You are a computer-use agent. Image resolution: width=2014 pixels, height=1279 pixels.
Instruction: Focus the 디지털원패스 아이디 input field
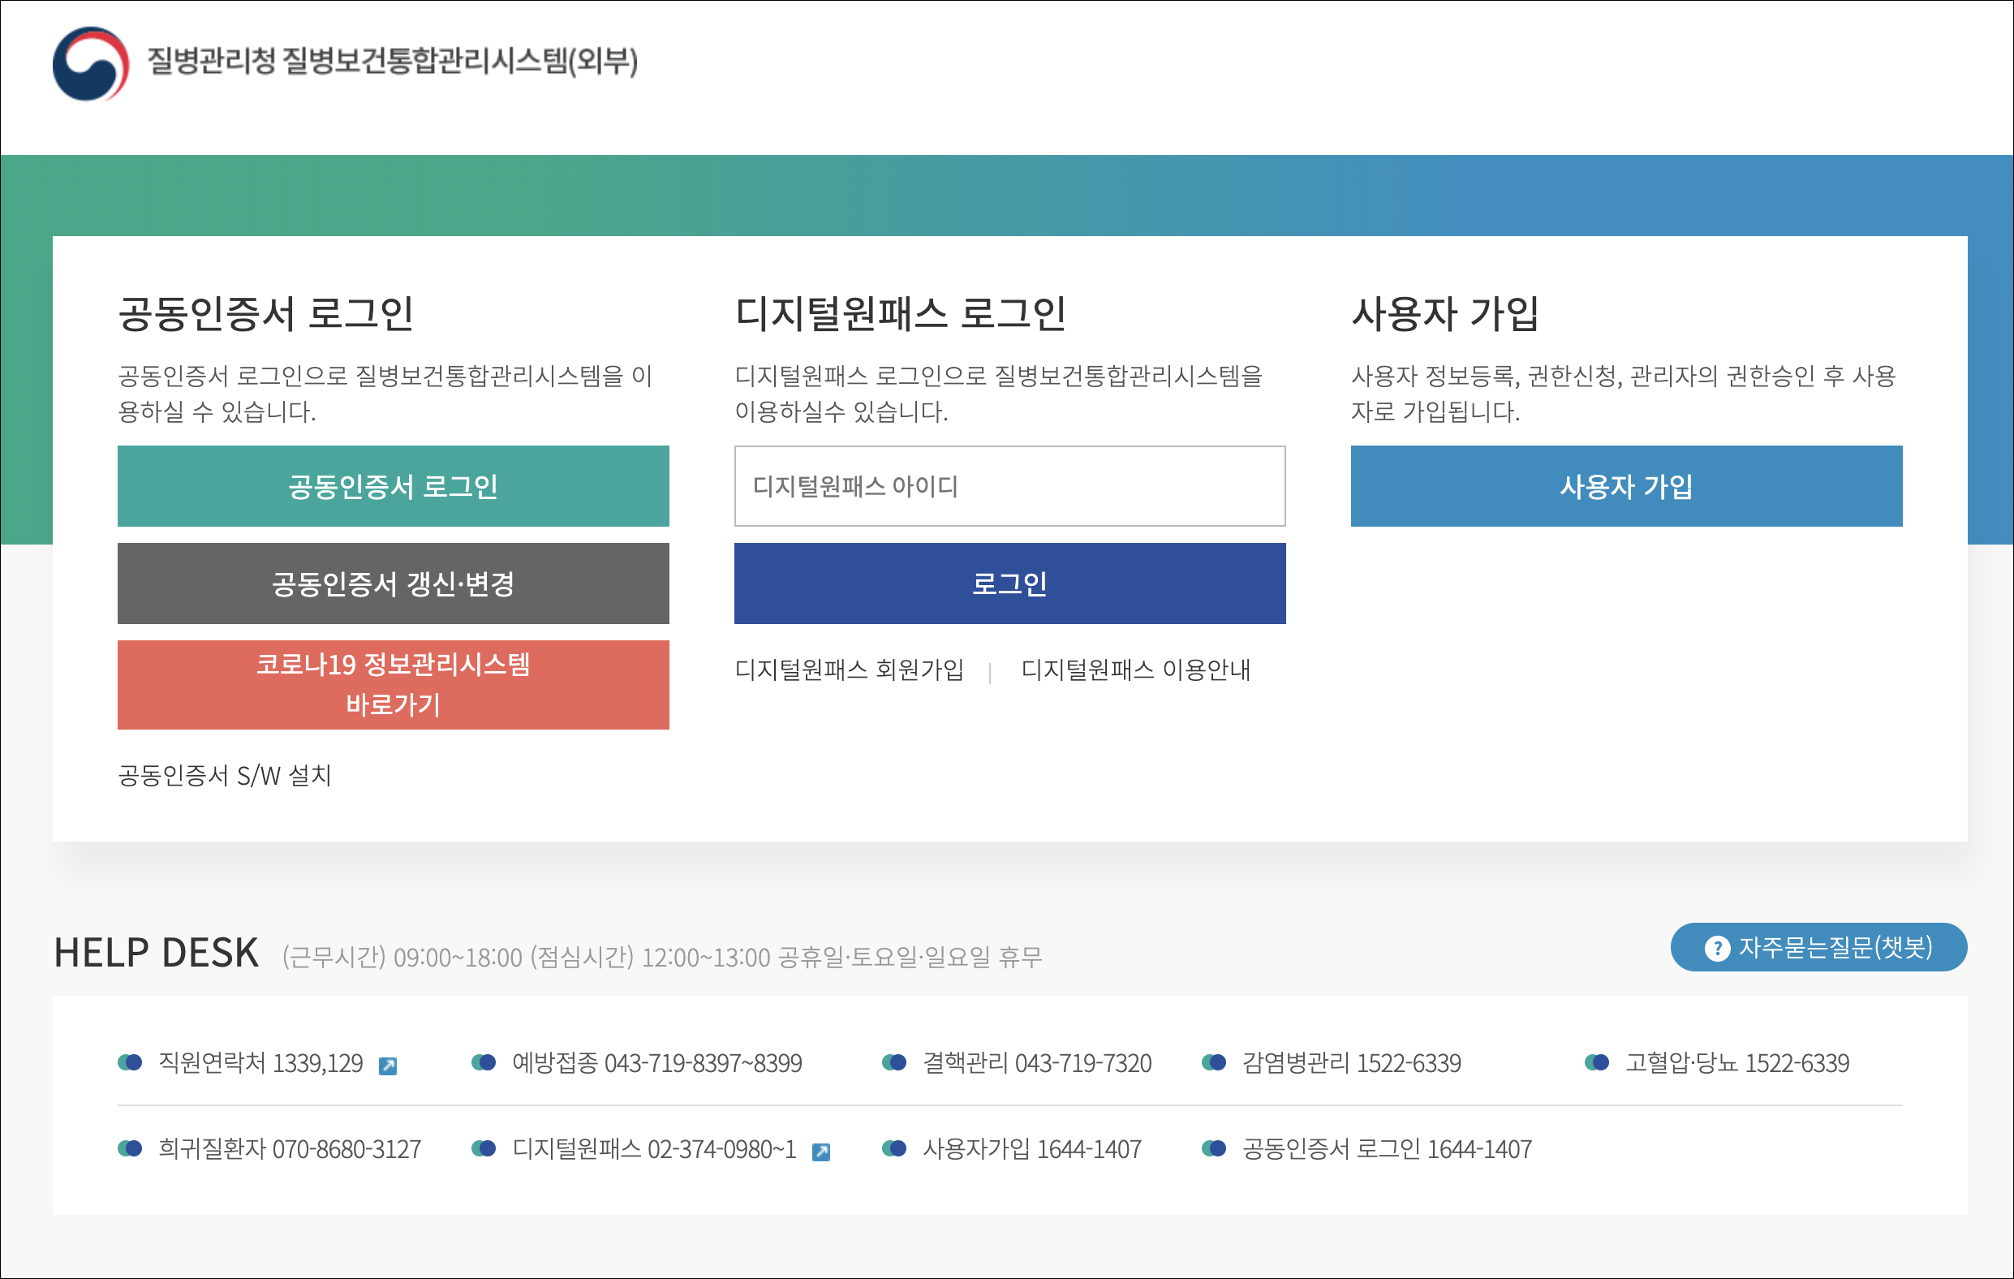coord(1009,486)
